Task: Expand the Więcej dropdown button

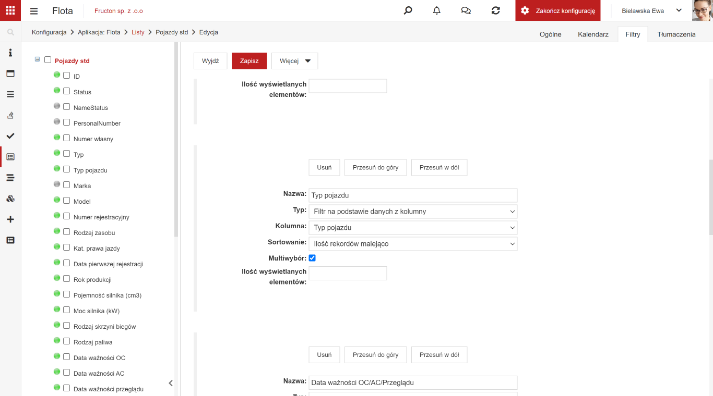Action: (295, 61)
